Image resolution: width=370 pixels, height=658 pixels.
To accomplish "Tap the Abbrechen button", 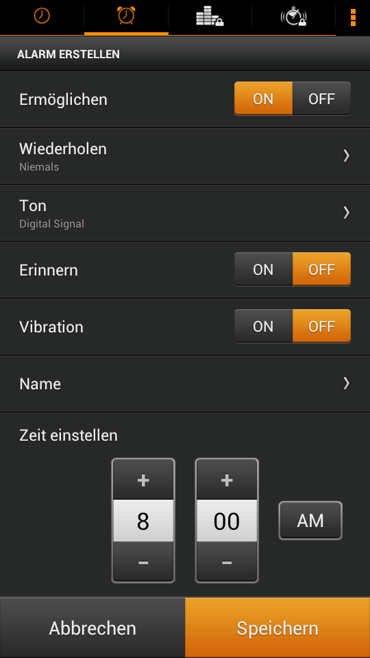I will pyautogui.click(x=92, y=628).
